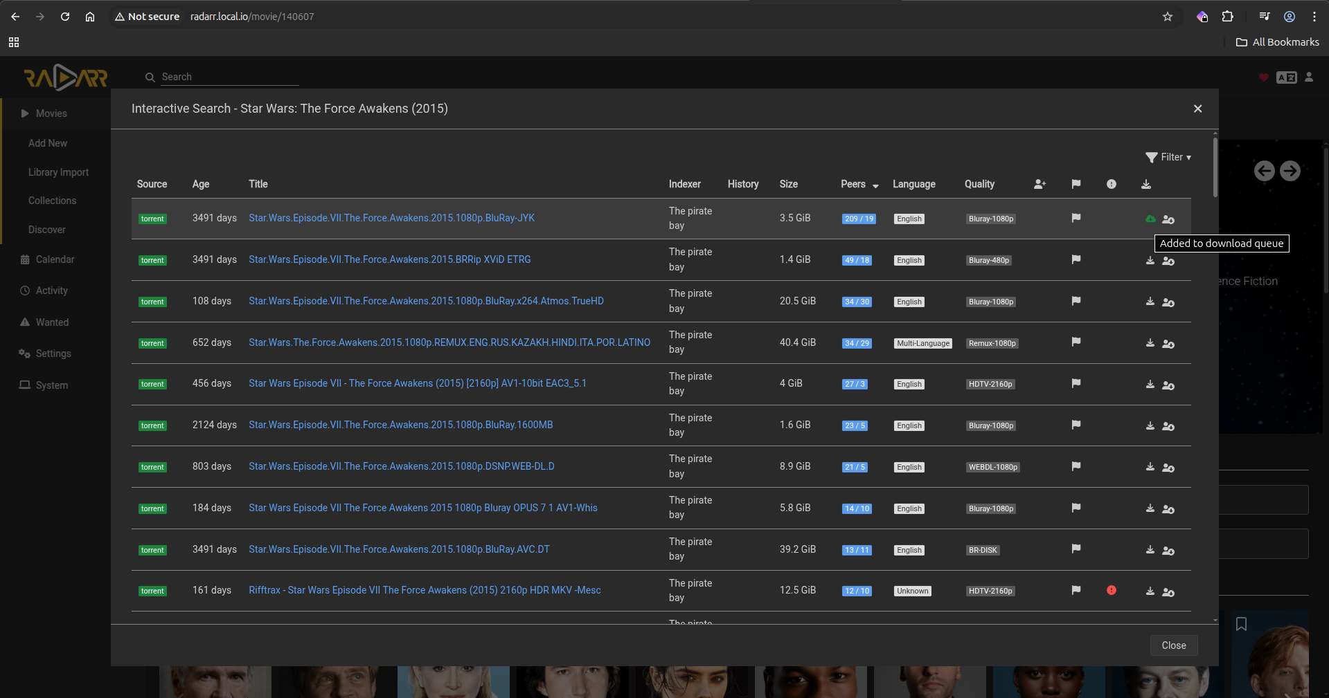Click the Close button in dialog footer
Image resolution: width=1329 pixels, height=698 pixels.
[x=1174, y=645]
